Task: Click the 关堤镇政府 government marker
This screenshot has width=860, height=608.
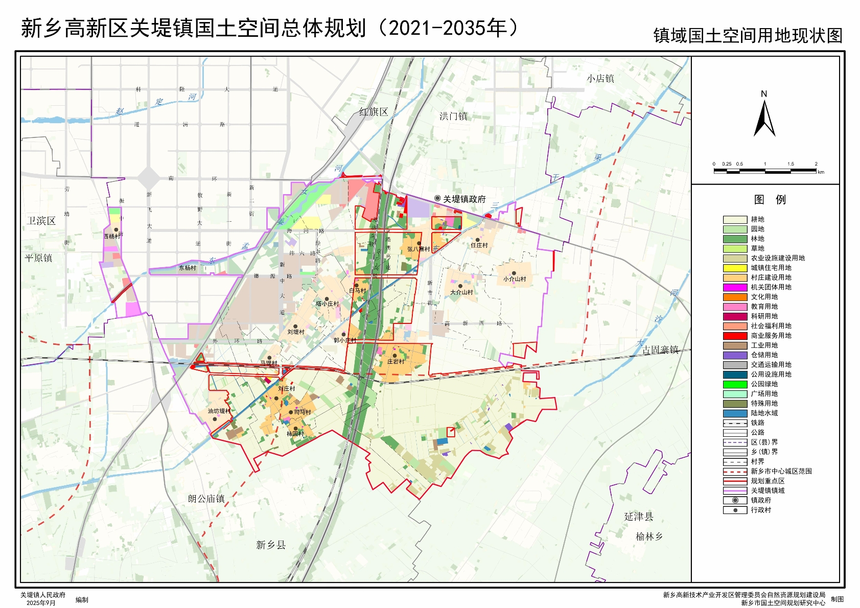Action: [437, 198]
